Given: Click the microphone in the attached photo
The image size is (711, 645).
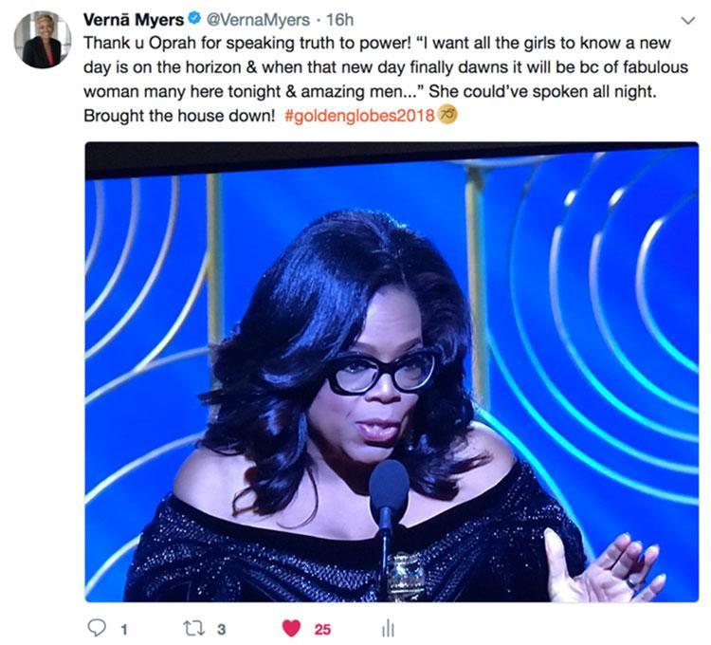Looking at the screenshot, I should tap(389, 497).
